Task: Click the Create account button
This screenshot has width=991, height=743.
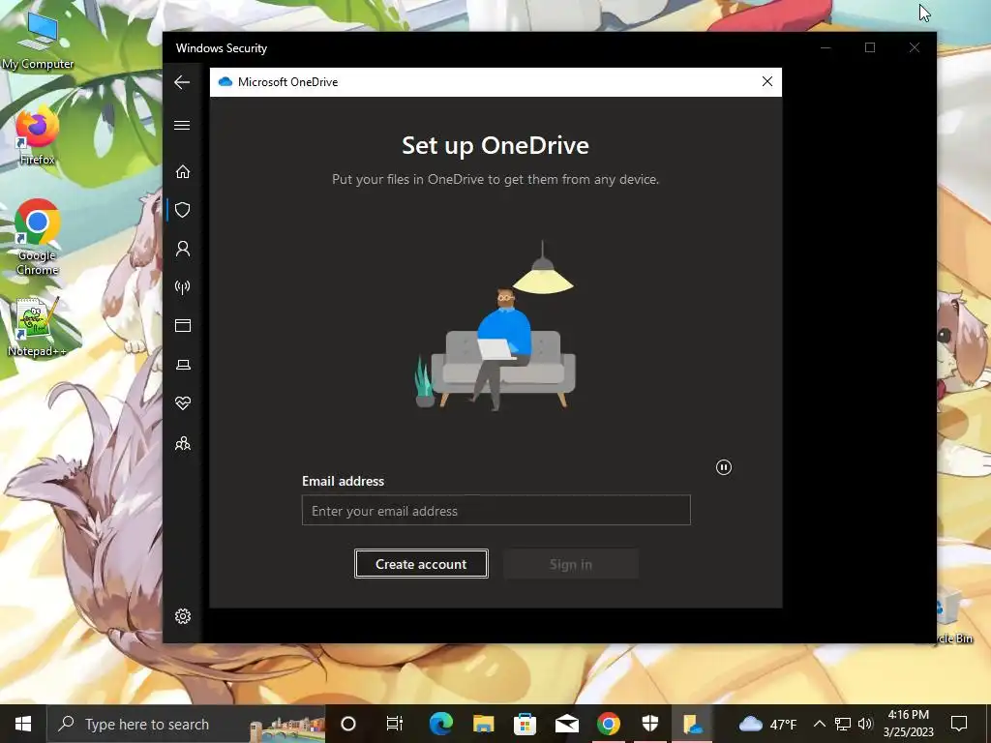Action: point(421,564)
